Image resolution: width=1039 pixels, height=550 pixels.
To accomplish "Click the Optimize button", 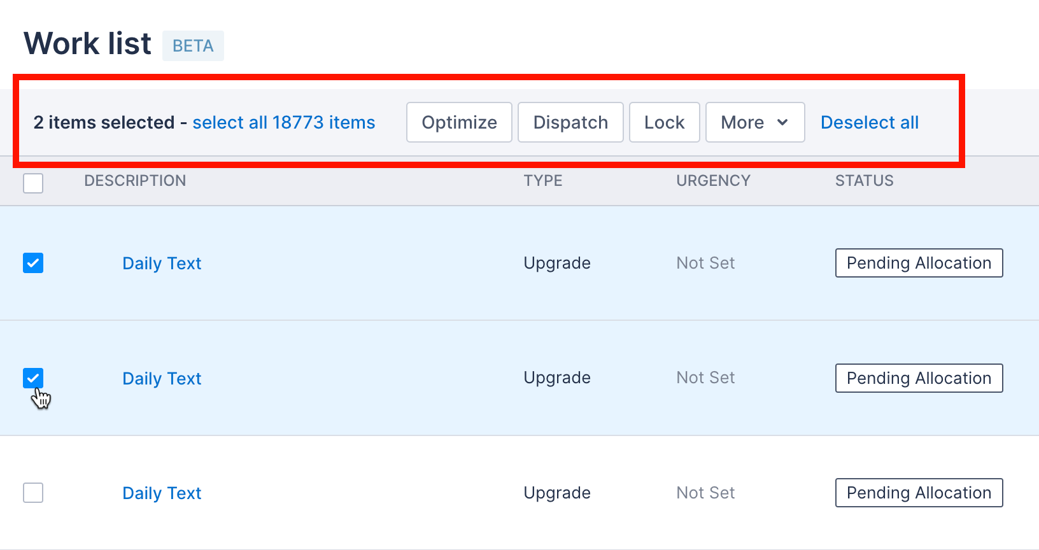I will coord(459,122).
